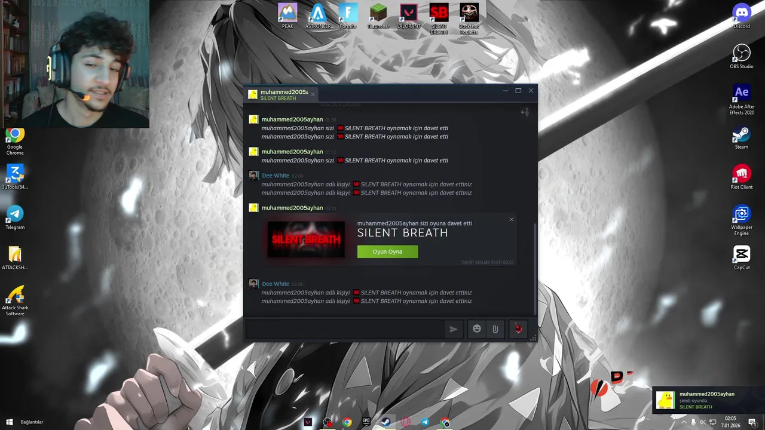Dismiss the SILENT BREATH invite card
This screenshot has width=765, height=430.
512,220
